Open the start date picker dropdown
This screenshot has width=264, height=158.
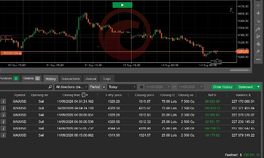158,87
